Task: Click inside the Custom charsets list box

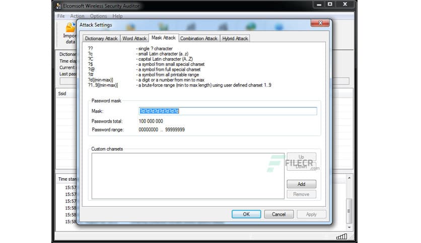Action: tap(188, 176)
